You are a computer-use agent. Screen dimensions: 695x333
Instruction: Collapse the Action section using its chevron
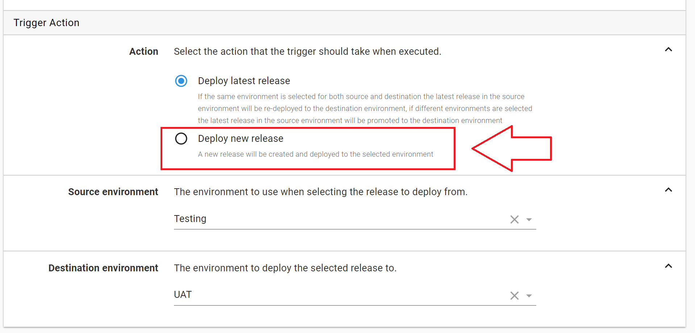(669, 49)
